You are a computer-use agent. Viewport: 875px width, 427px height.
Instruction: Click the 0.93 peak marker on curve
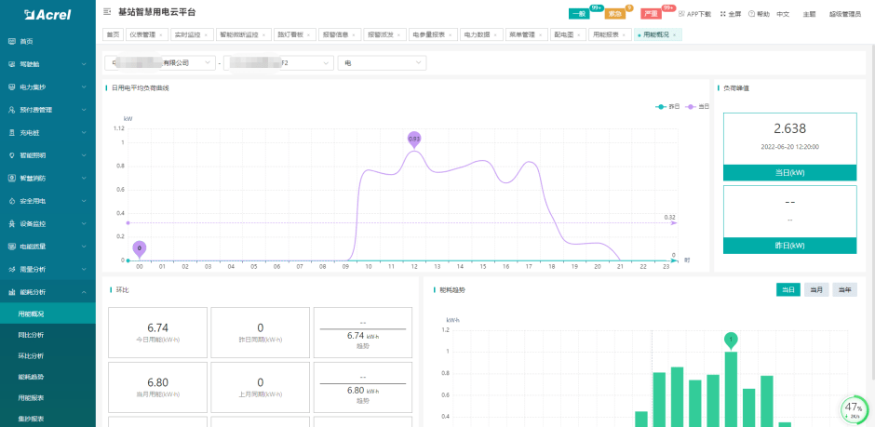414,140
